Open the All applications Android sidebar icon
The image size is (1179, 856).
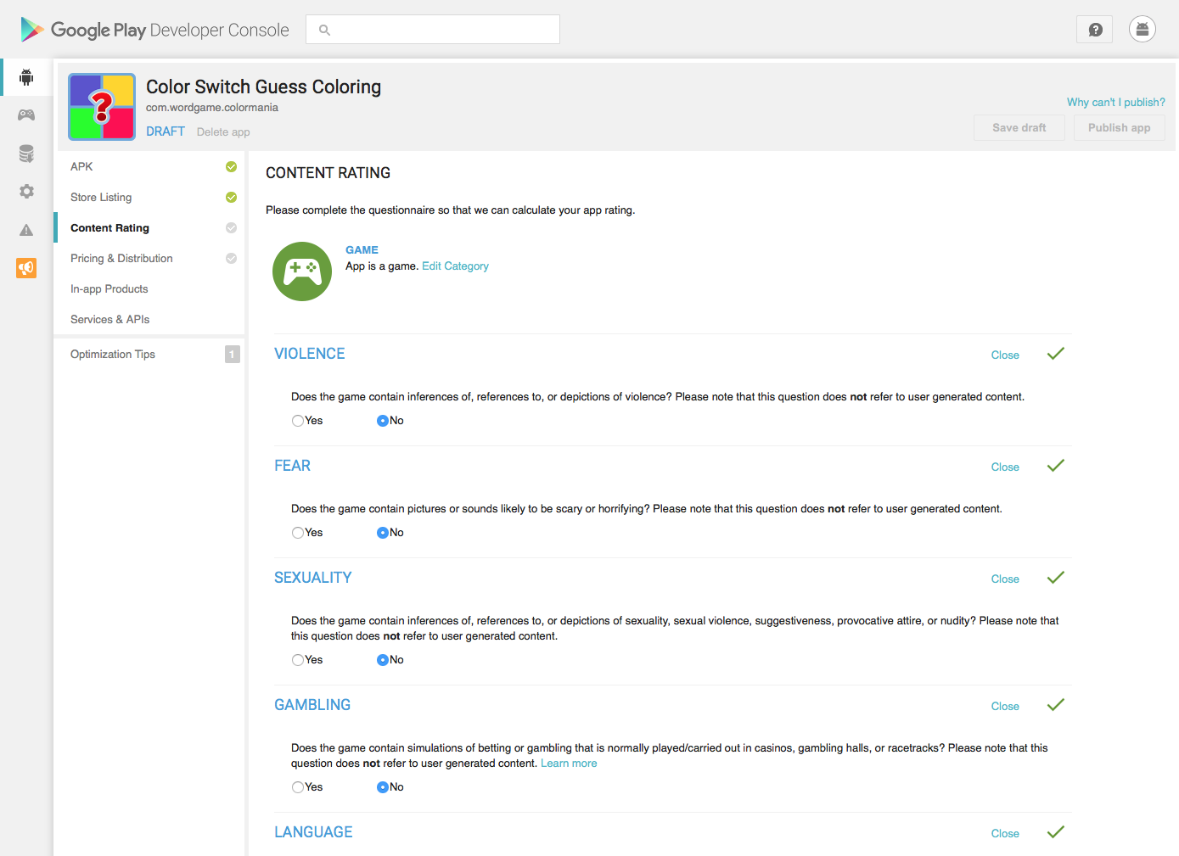pos(26,77)
